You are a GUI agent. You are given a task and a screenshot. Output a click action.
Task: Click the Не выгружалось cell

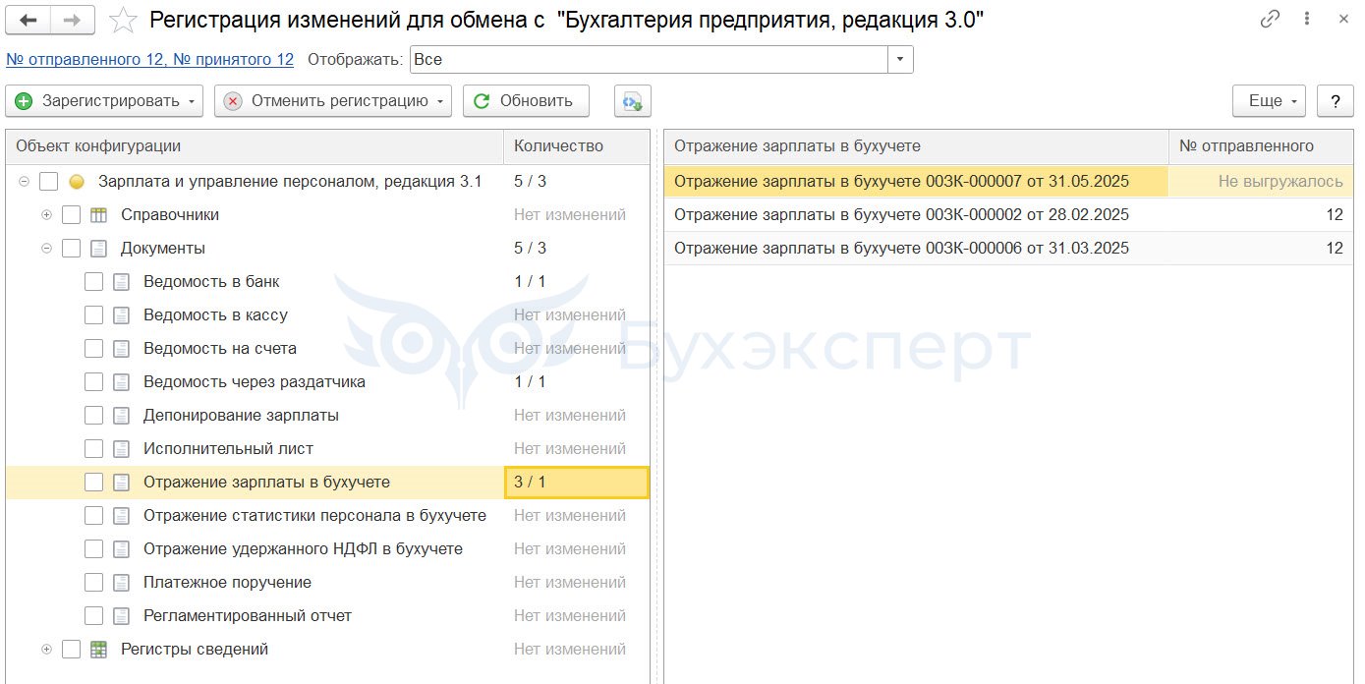tap(1261, 182)
